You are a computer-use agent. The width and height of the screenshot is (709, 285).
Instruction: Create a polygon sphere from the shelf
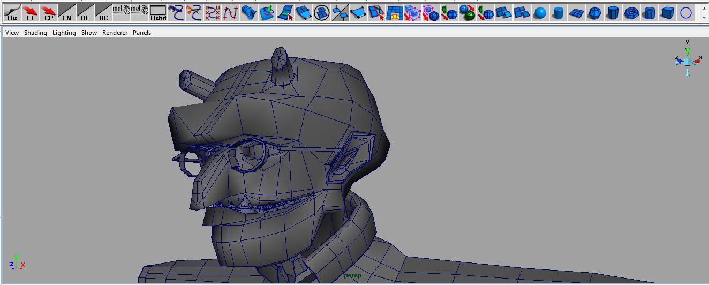tap(540, 12)
